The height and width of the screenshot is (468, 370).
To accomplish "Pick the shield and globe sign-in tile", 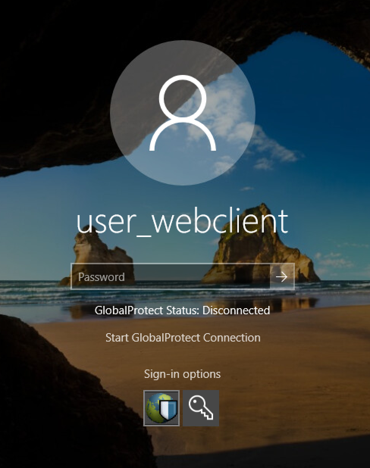I will tap(161, 408).
